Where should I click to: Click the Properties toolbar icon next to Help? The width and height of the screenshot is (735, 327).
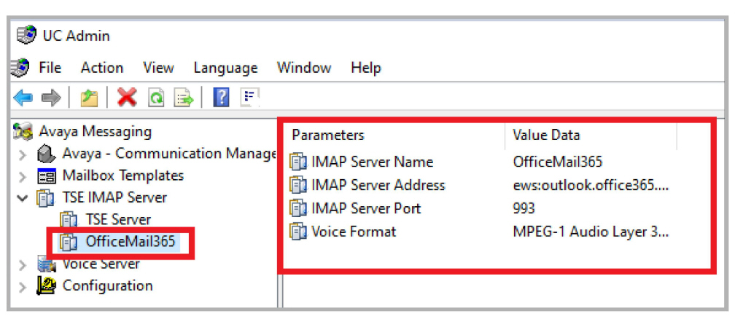coord(250,98)
